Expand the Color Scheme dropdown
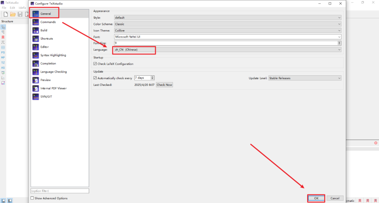The width and height of the screenshot is (379, 203). coord(227,24)
